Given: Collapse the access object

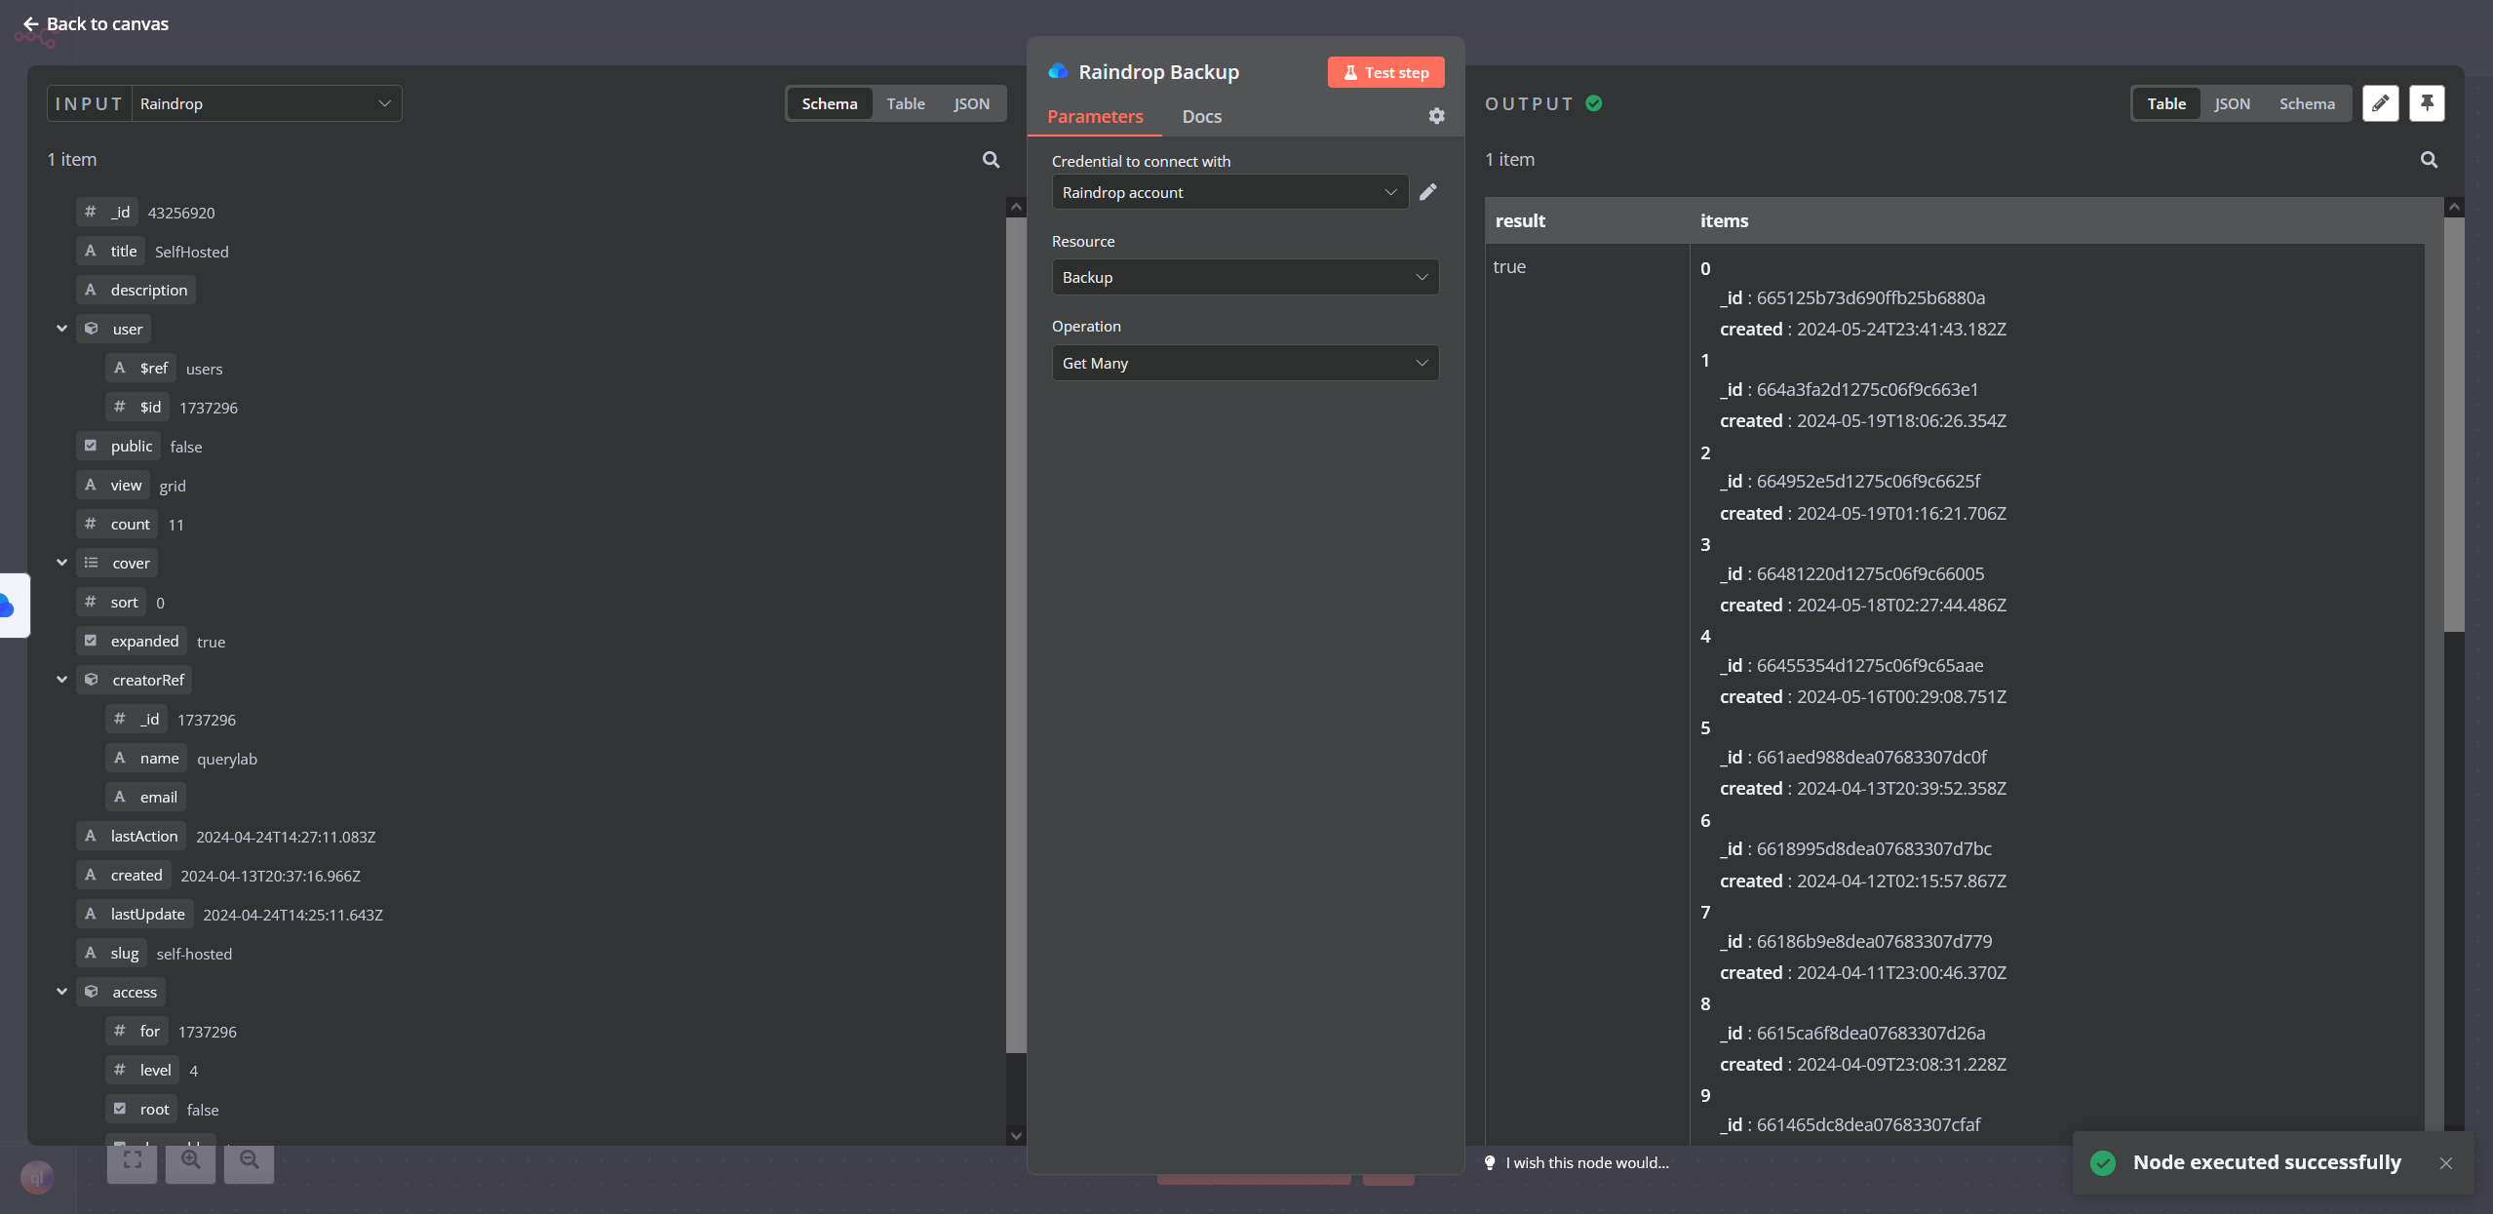Looking at the screenshot, I should coord(61,992).
